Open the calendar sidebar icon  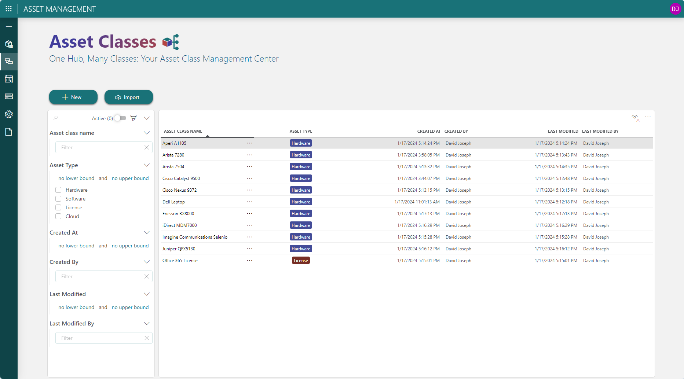pyautogui.click(x=9, y=79)
